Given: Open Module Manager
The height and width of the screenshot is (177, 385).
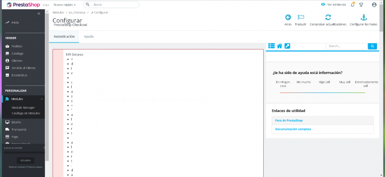Looking at the screenshot, I should (x=23, y=108).
